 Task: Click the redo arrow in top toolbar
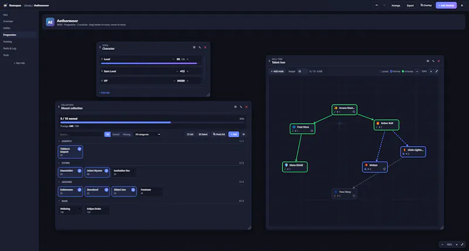click(x=385, y=5)
